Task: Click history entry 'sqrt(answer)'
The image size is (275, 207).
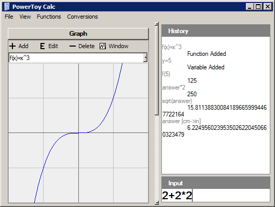Action: pos(177,101)
